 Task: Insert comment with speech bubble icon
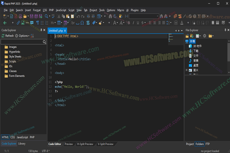pyautogui.click(x=32, y=23)
